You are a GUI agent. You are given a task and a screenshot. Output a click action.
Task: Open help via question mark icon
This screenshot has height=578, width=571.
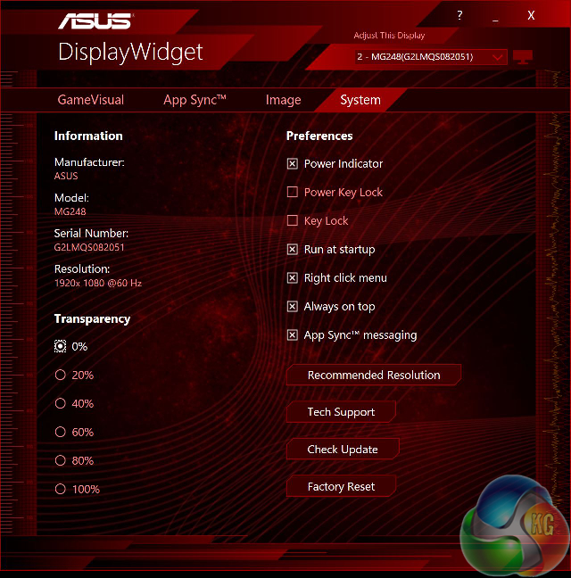459,15
